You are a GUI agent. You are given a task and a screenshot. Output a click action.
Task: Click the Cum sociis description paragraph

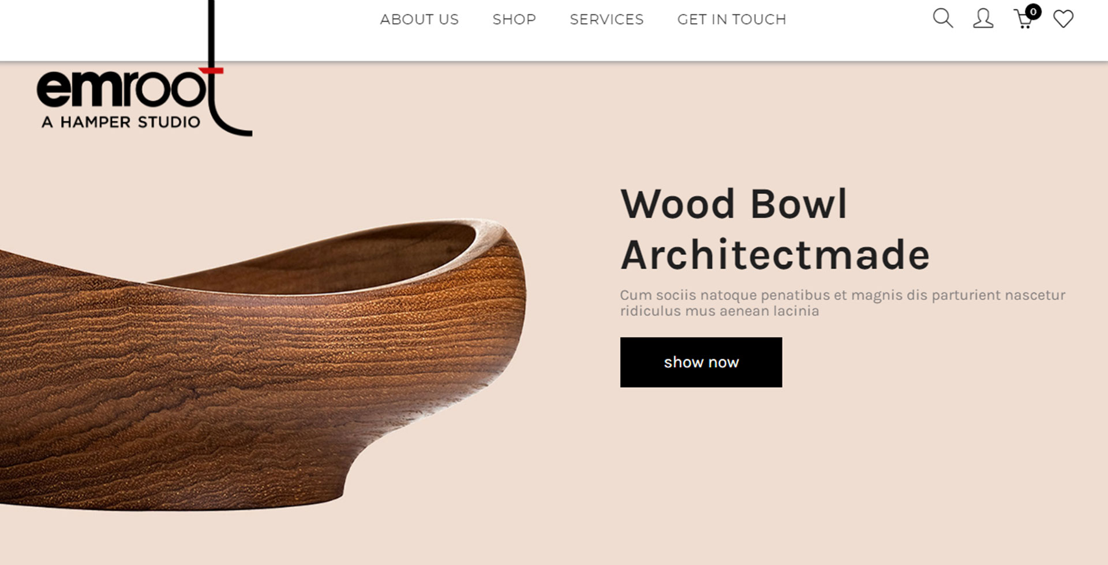point(843,303)
